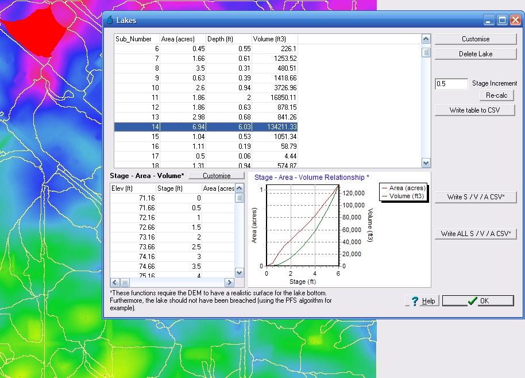This screenshot has height=378, width=525.
Task: Click the red Area (acres) legend entry
Action: (x=403, y=188)
